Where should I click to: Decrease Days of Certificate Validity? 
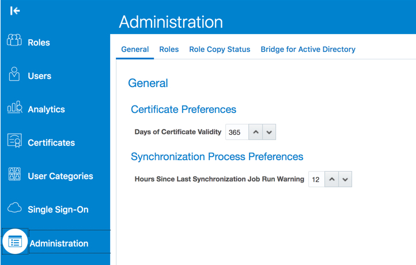pyautogui.click(x=269, y=132)
